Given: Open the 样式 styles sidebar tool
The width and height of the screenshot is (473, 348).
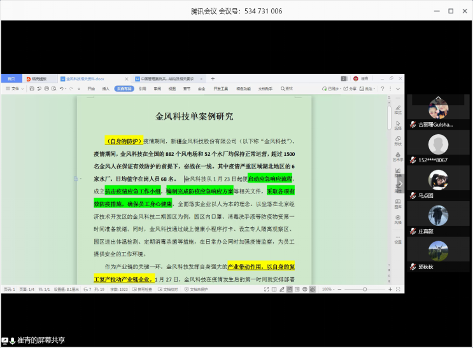Looking at the screenshot, I should click(398, 110).
